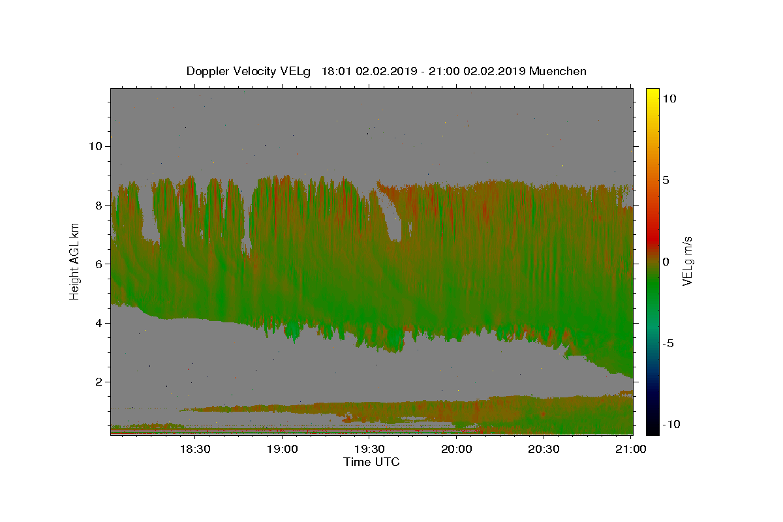Image resolution: width=783 pixels, height=522 pixels.
Task: Click the height axis label '8'
Action: [99, 205]
